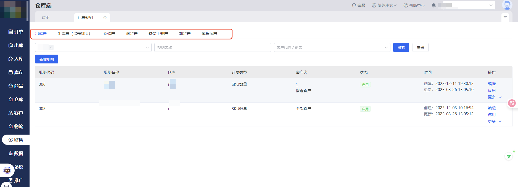The height and width of the screenshot is (187, 518).
Task: Switch to the 尾程运费 tab
Action: coord(209,34)
